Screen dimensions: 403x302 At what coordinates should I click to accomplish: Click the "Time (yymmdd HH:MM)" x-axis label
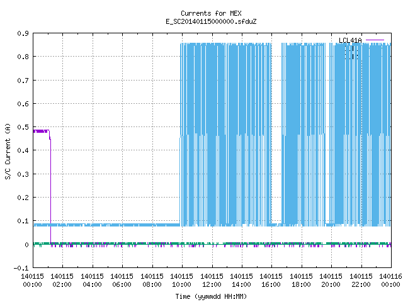click(x=211, y=296)
